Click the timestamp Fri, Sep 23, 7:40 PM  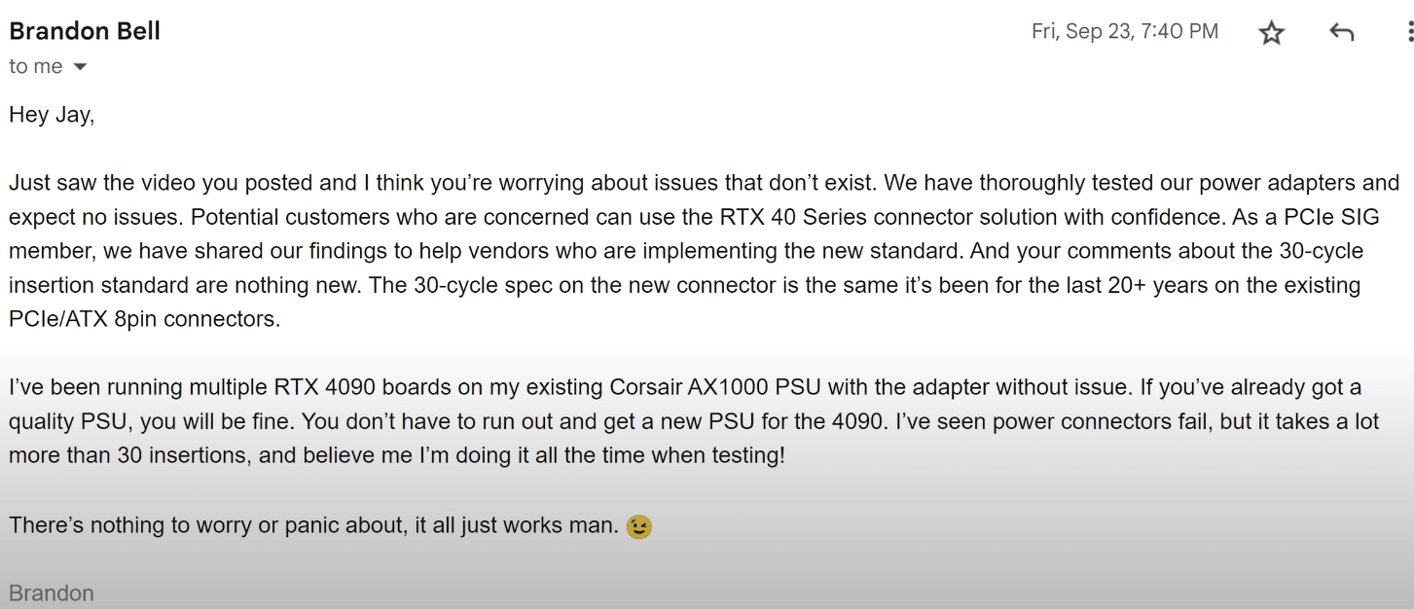click(1124, 31)
